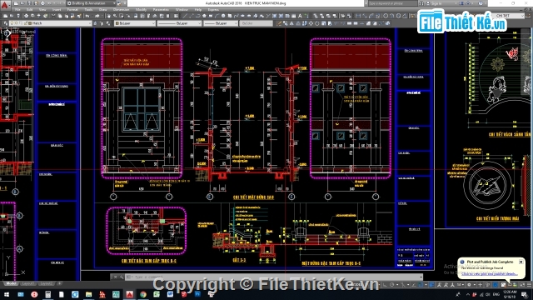Switch to the Layout1 tab

27,283
